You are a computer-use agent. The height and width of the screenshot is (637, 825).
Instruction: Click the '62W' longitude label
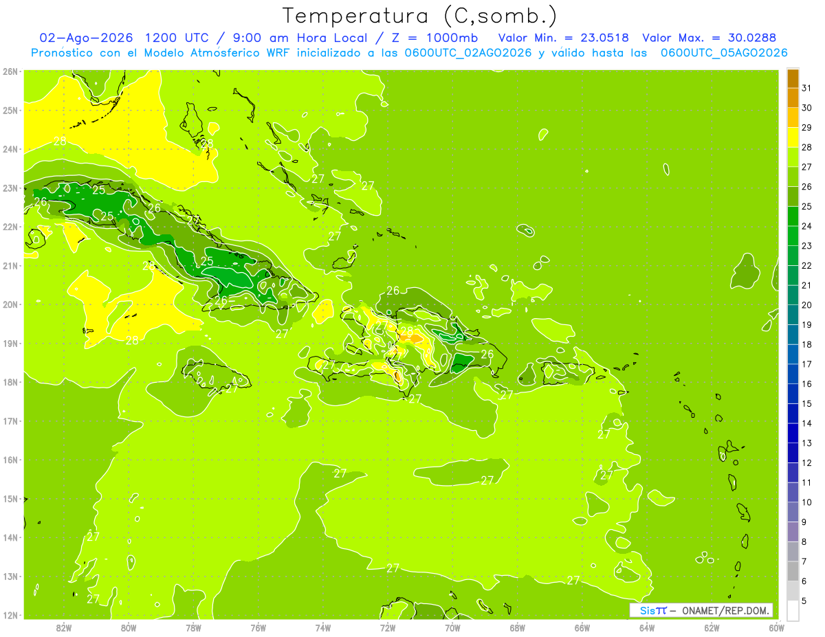click(x=712, y=627)
